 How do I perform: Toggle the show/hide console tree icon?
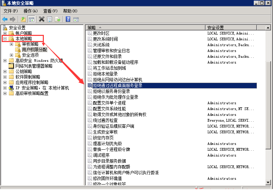click(31, 19)
